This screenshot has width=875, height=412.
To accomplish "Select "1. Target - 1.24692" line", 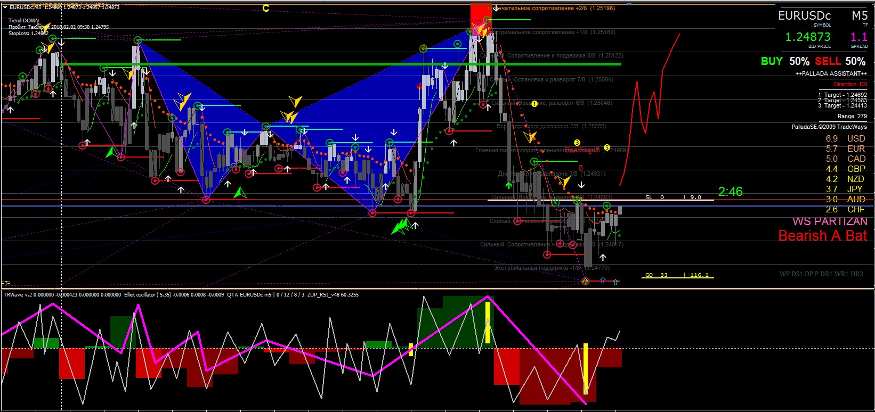I will [842, 95].
